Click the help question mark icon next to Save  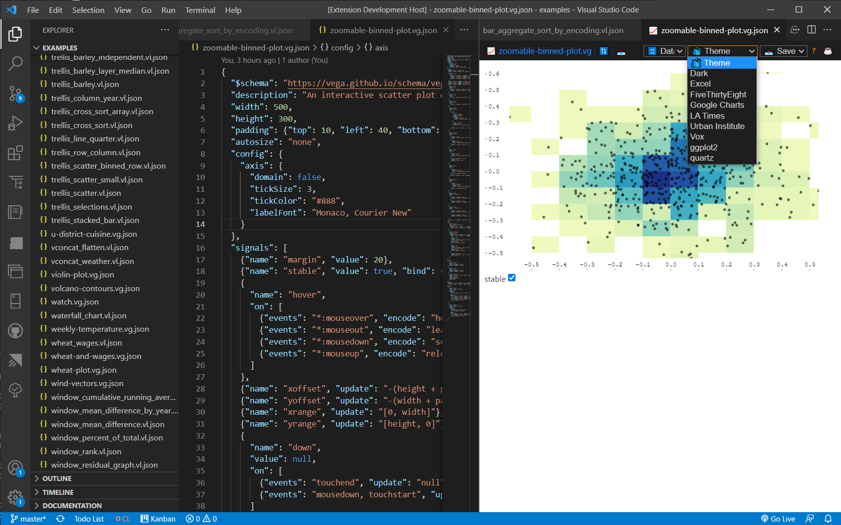coord(813,51)
